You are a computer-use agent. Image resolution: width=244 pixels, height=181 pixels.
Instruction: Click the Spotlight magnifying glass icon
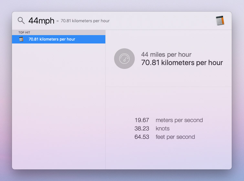21,21
